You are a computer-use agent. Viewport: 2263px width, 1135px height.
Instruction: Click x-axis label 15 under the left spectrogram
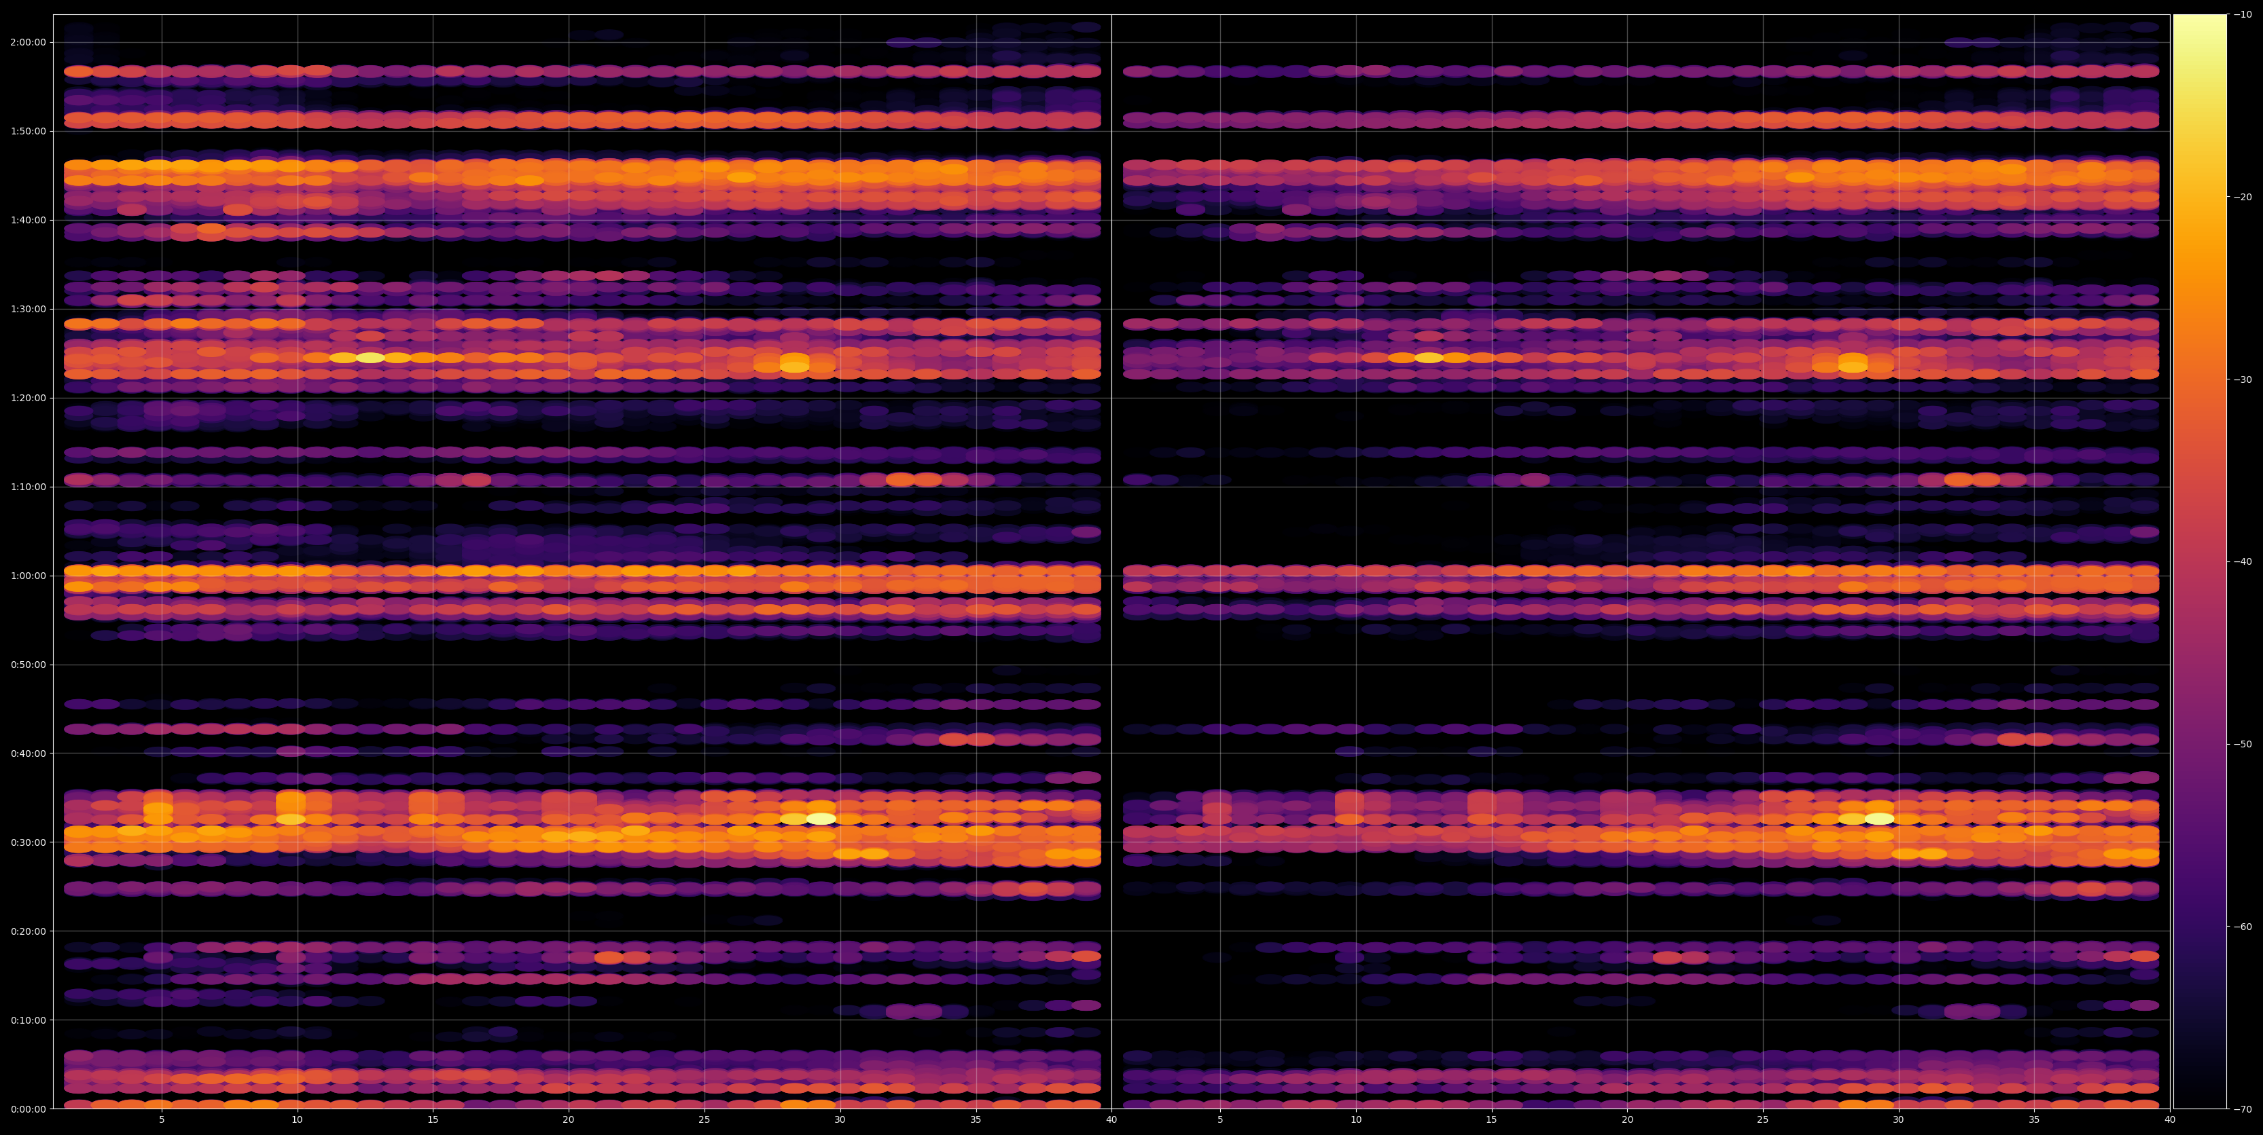pos(433,1120)
